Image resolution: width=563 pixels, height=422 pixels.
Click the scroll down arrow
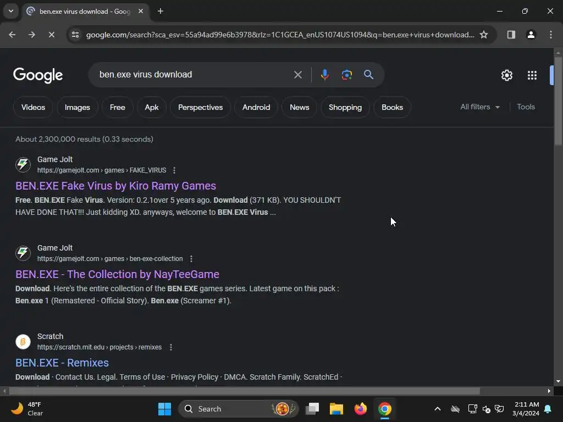point(558,381)
